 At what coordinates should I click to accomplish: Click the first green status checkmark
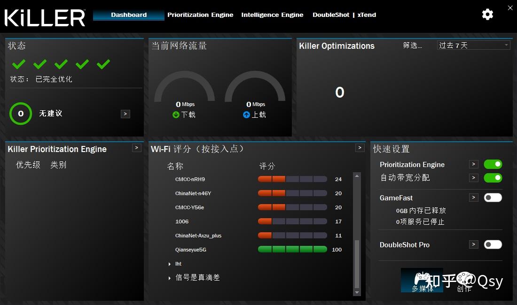tap(18, 64)
